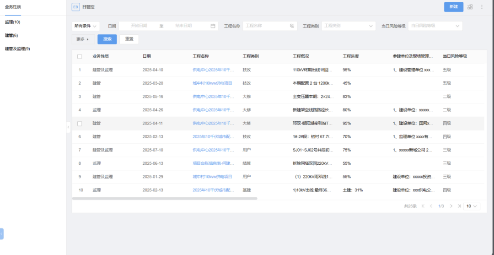Screen dimensions: 494x255
Task: Click the overview cell starting 110kV终期出线
Action: [312, 70]
